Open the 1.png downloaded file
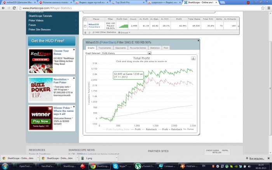This screenshot has height=170, width=272. (97, 158)
